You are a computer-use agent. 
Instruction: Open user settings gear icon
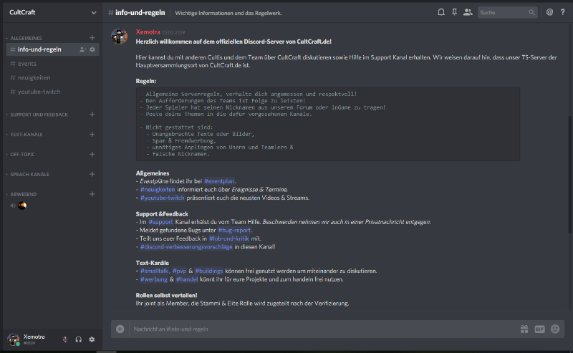pyautogui.click(x=92, y=339)
